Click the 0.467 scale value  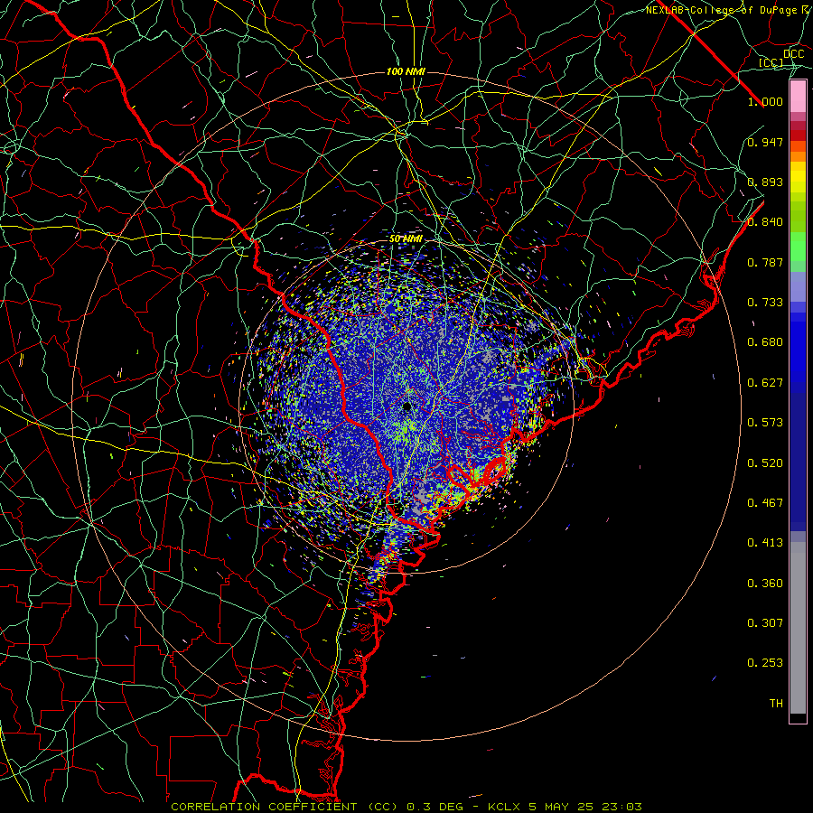coord(765,503)
